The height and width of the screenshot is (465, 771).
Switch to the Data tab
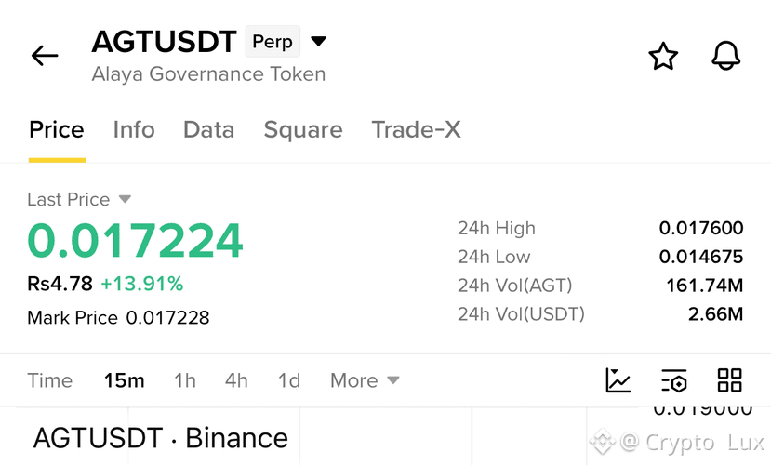point(208,130)
